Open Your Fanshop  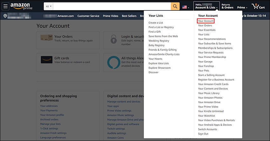(x=206, y=66)
